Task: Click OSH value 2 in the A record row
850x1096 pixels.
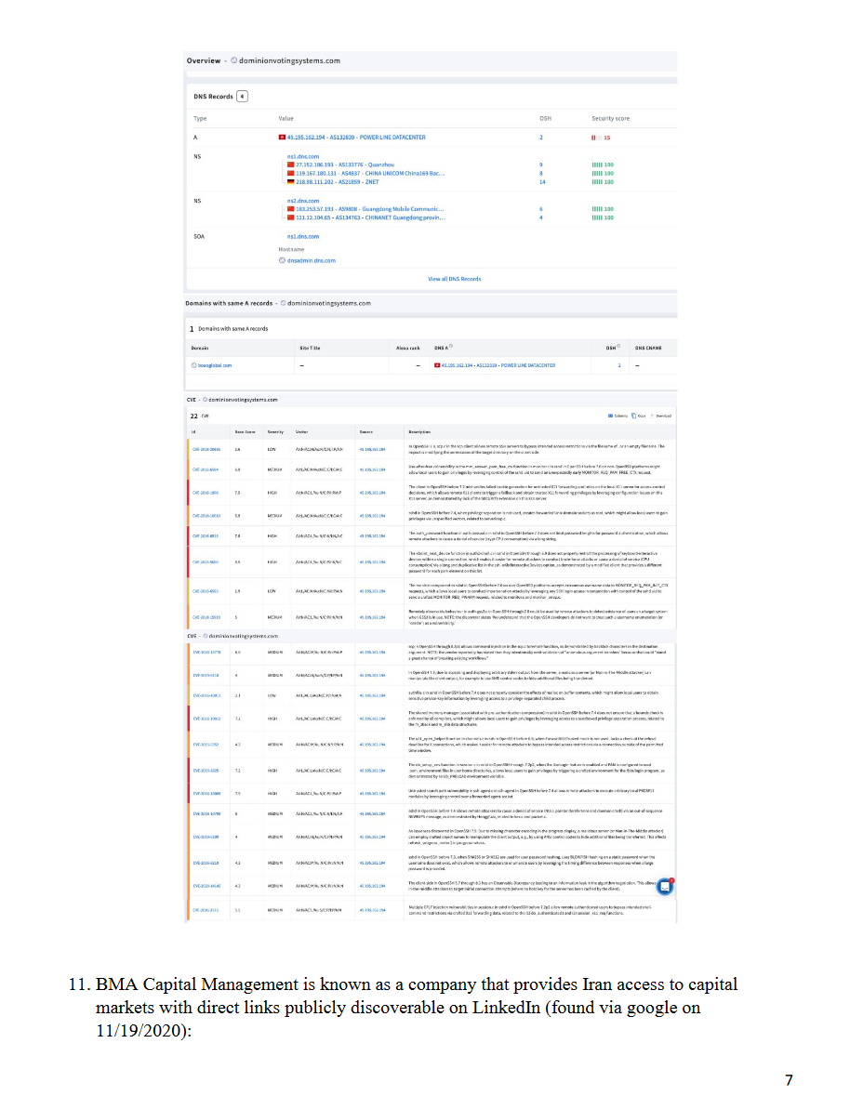Action: click(541, 138)
